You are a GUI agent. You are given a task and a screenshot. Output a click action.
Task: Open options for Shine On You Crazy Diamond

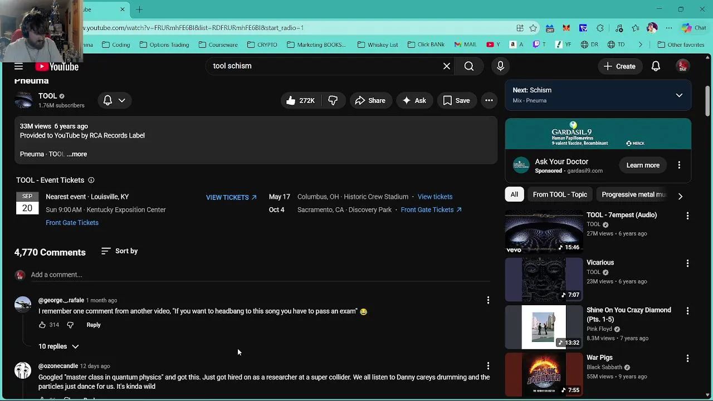click(x=687, y=311)
